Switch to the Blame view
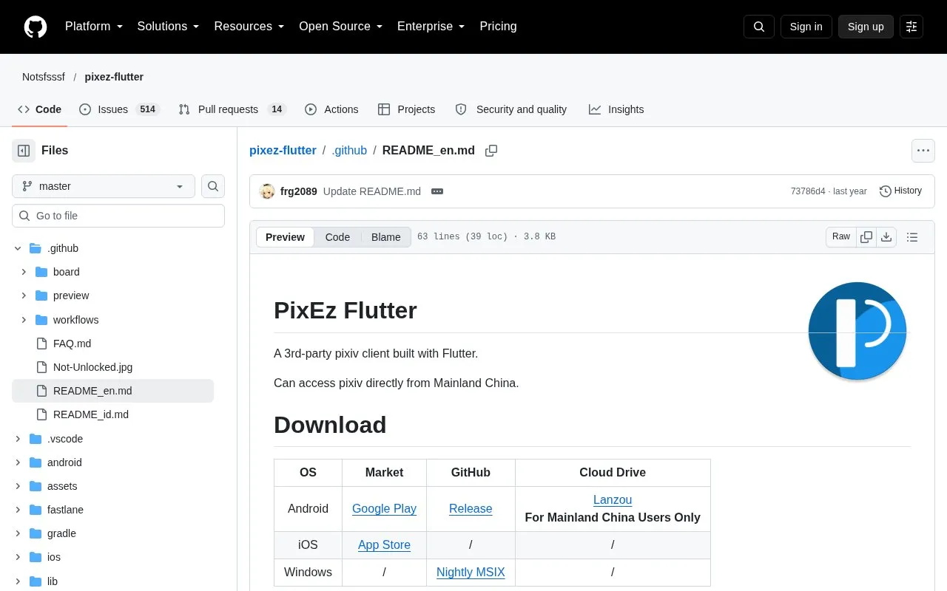 (x=385, y=237)
